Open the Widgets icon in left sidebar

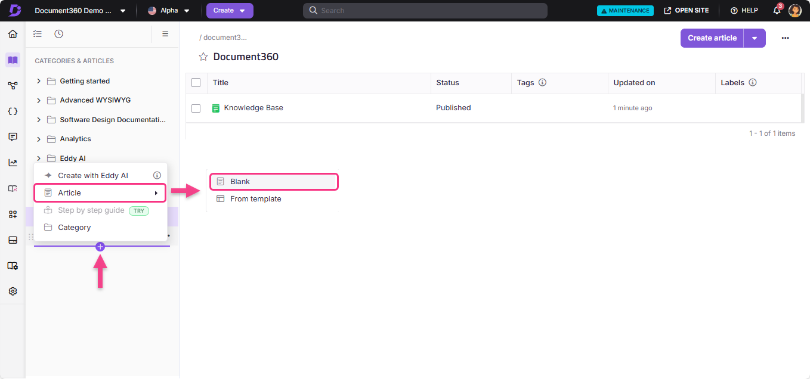(x=13, y=214)
